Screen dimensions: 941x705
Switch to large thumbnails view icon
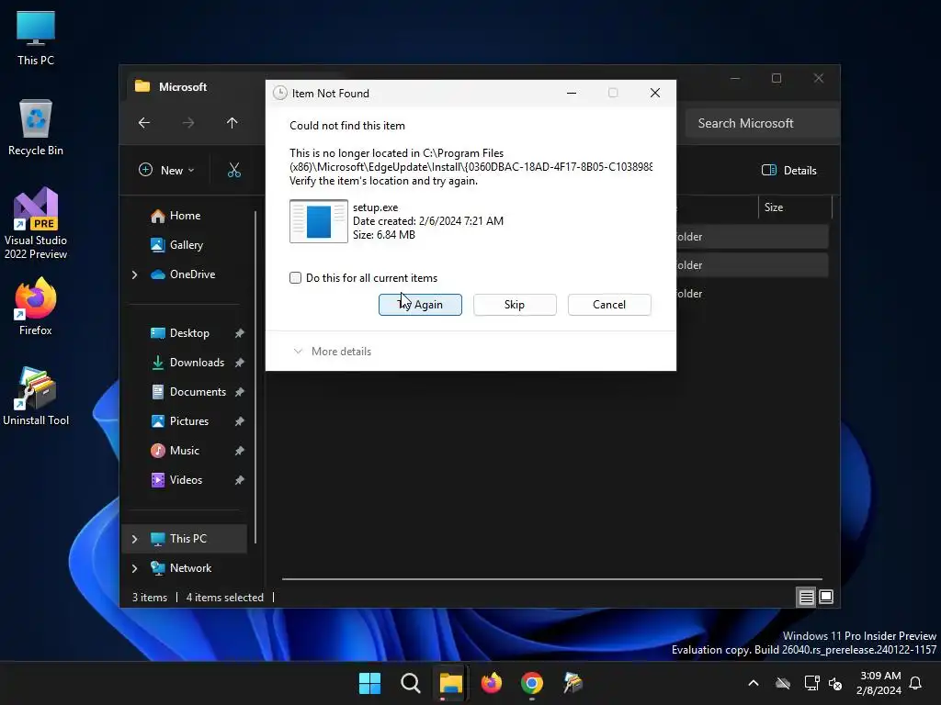pyautogui.click(x=826, y=597)
